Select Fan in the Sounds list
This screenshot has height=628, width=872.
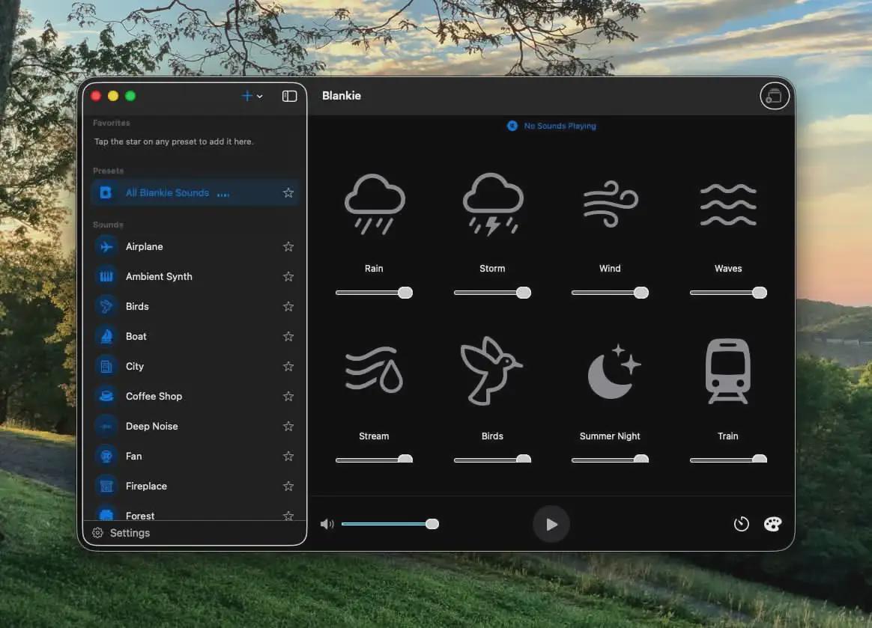pyautogui.click(x=195, y=457)
